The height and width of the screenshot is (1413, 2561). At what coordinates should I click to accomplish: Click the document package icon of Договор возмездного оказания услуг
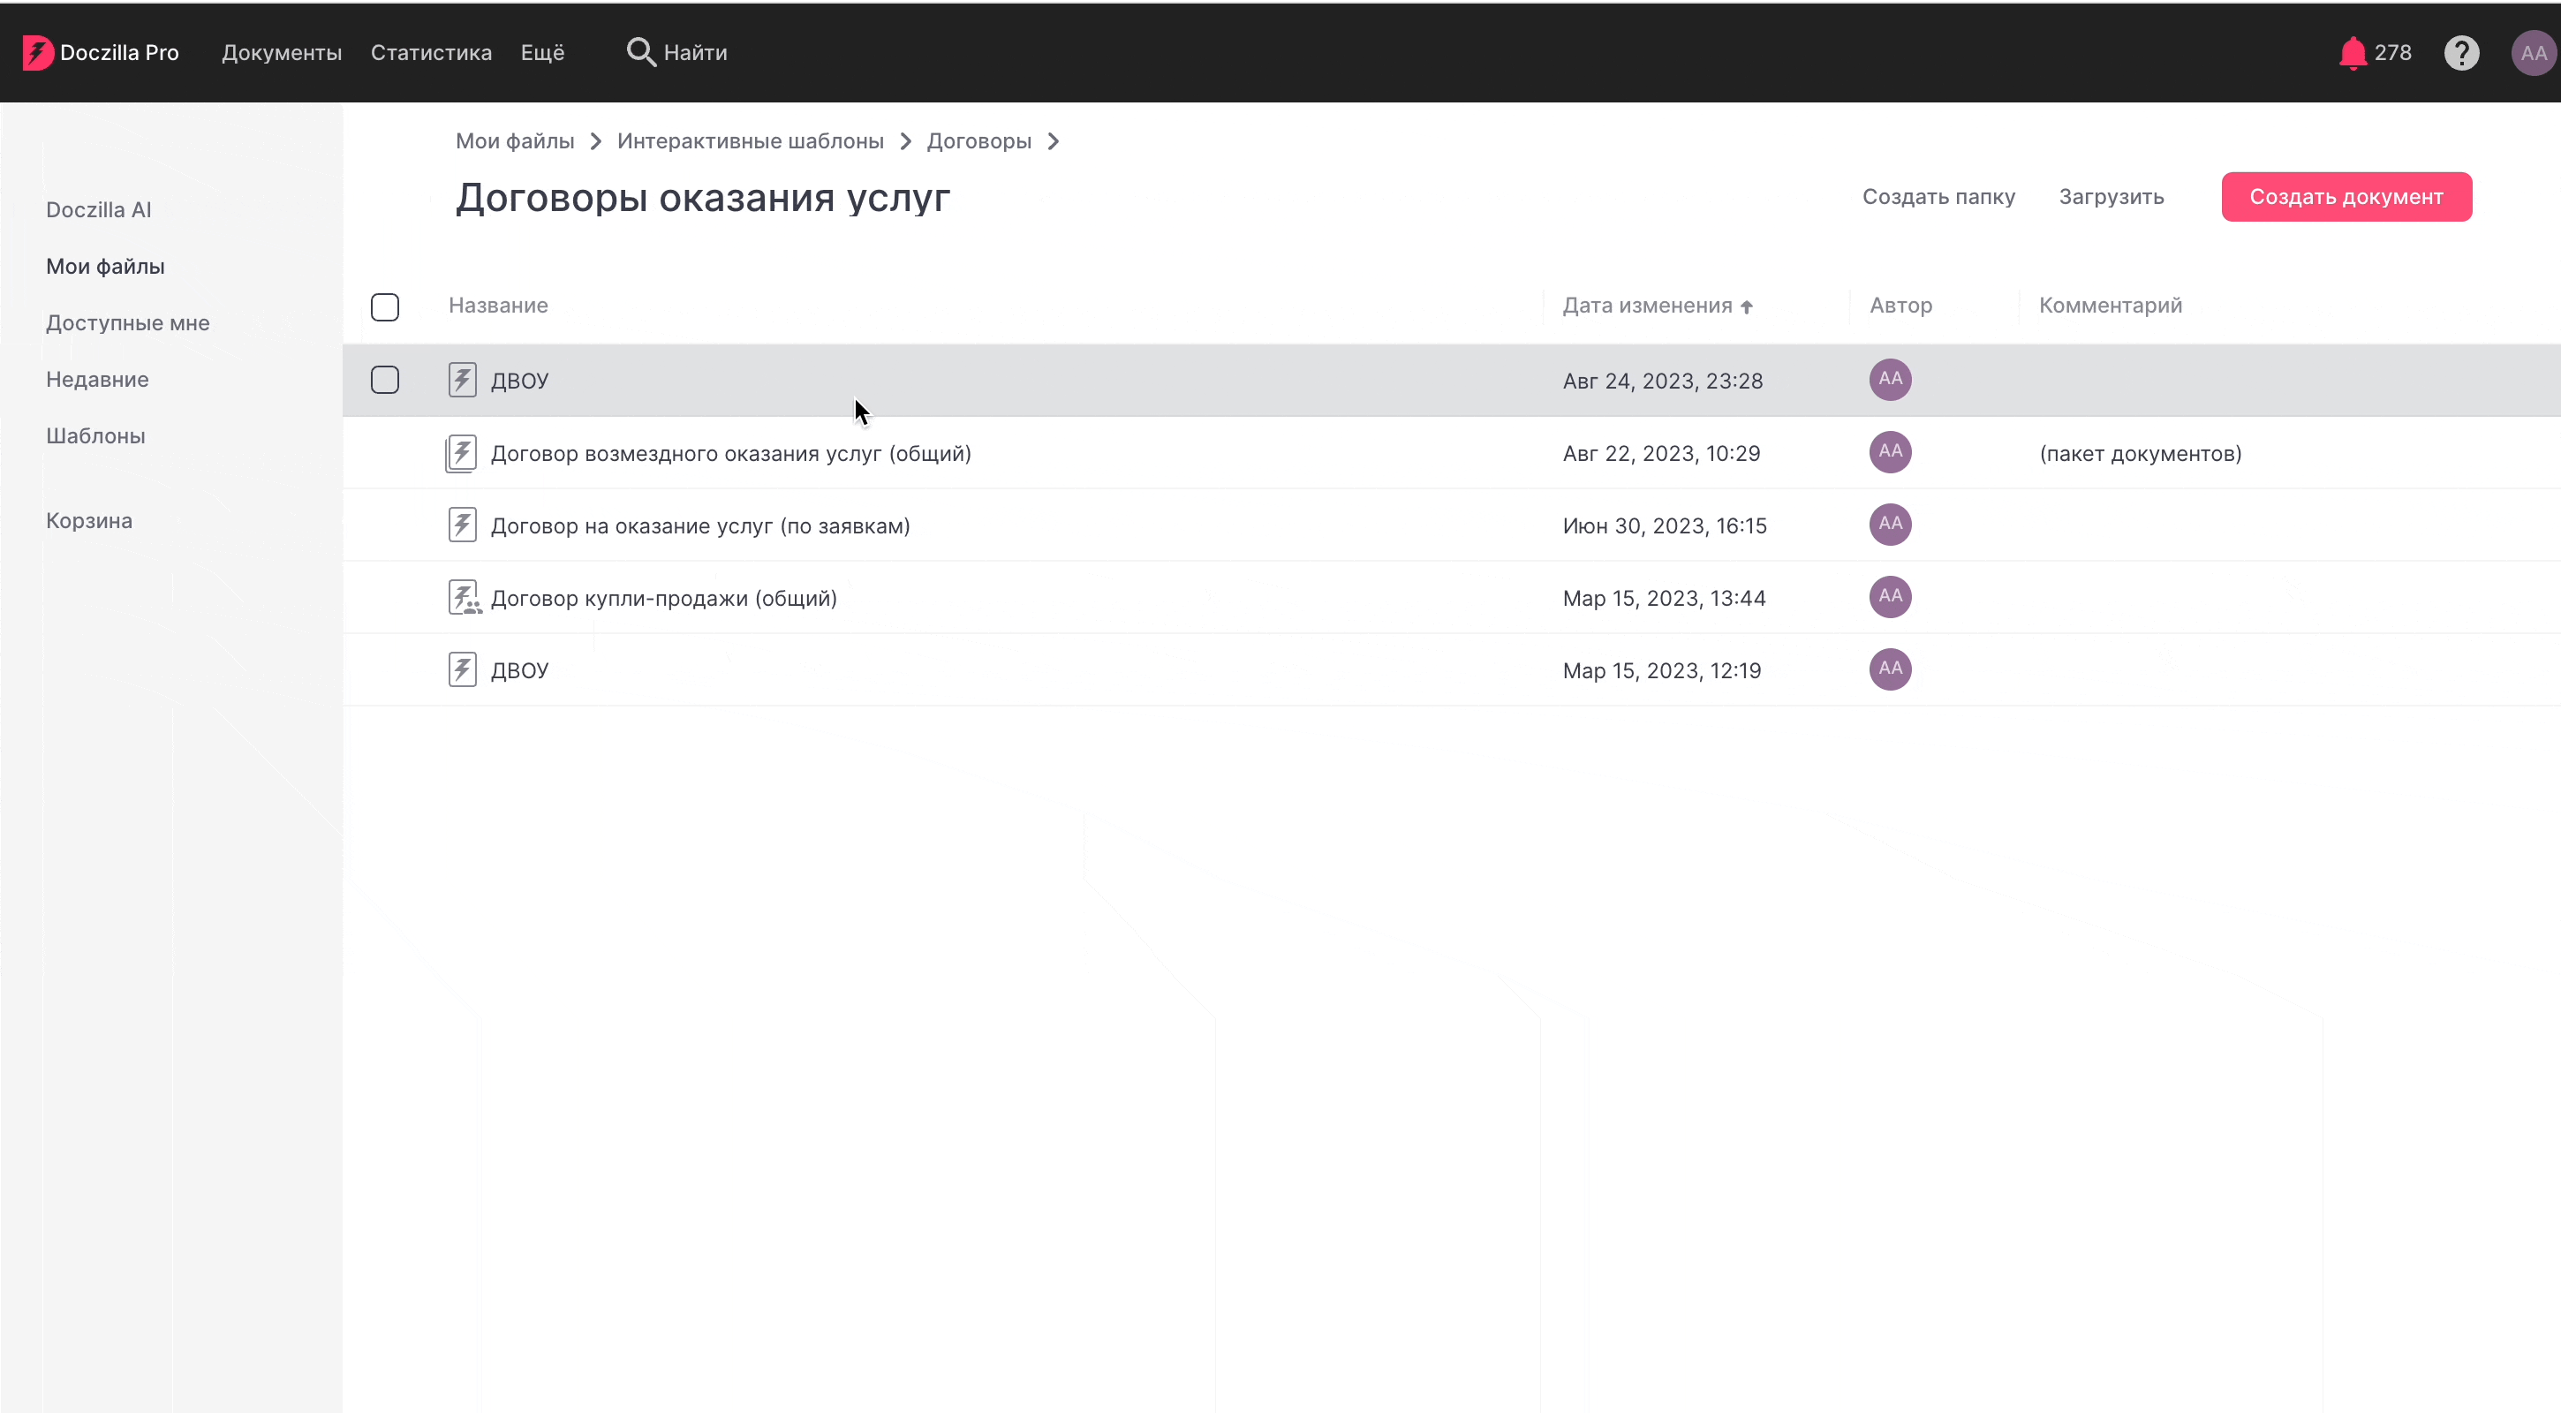[461, 453]
